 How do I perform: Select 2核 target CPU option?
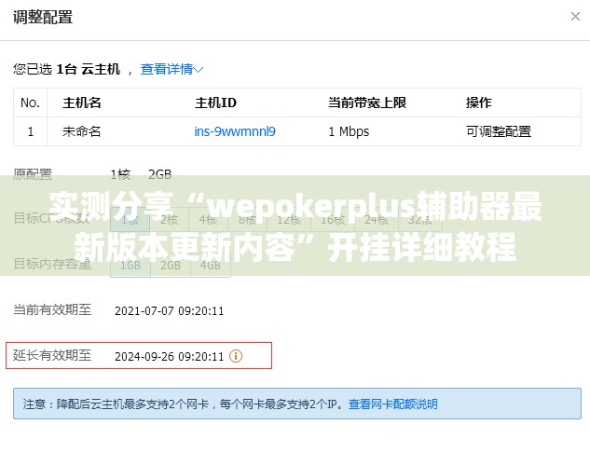click(170, 220)
